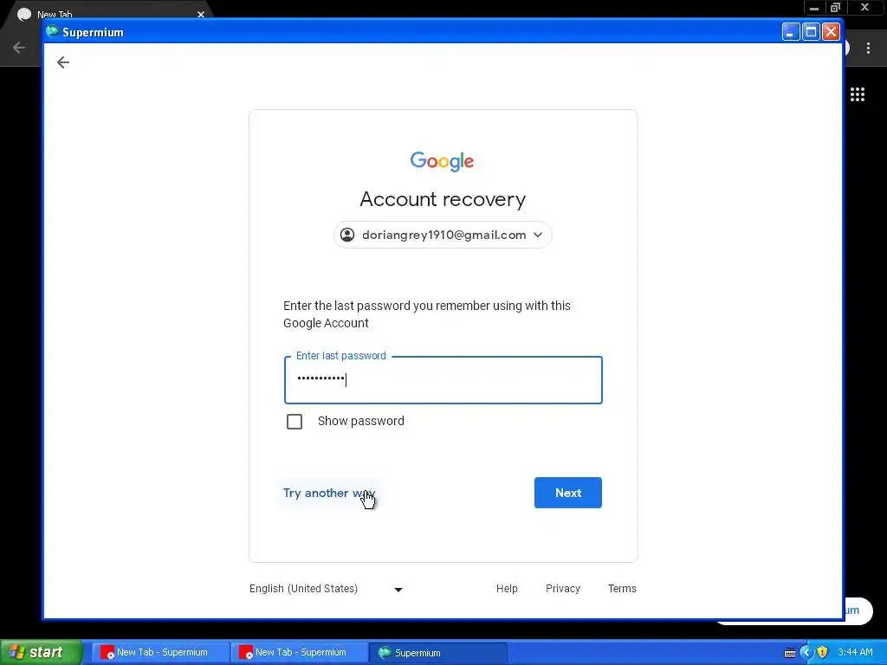
Task: Open the Terms link in footer
Action: [622, 589]
